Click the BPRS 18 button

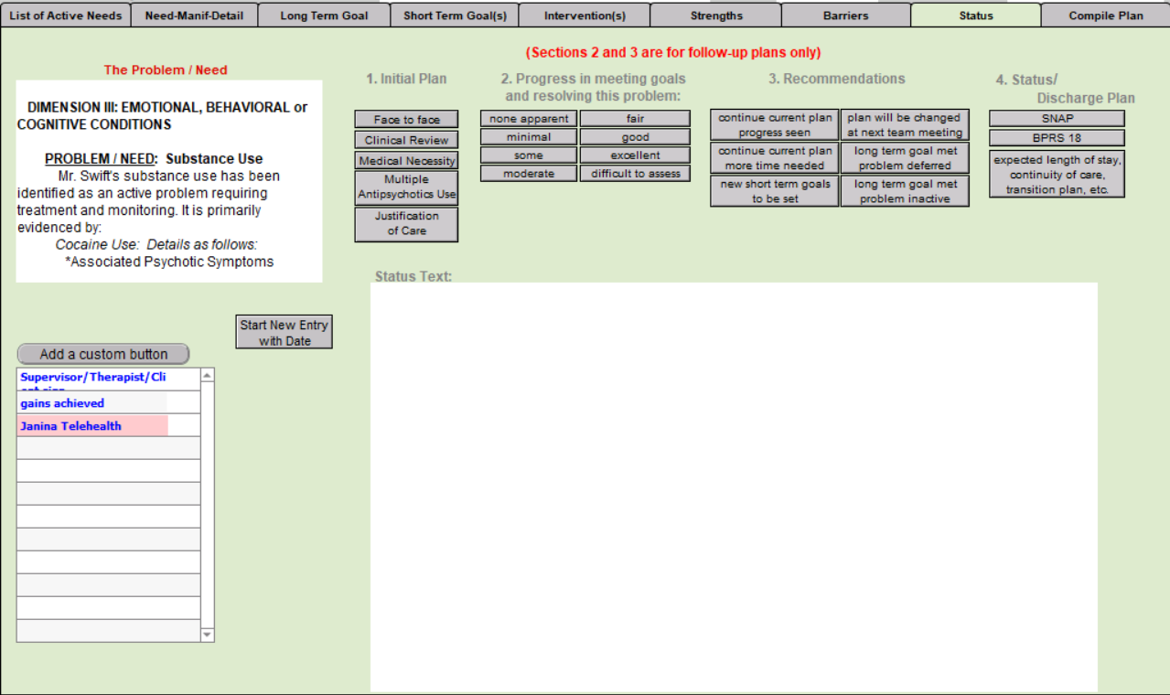(1057, 138)
